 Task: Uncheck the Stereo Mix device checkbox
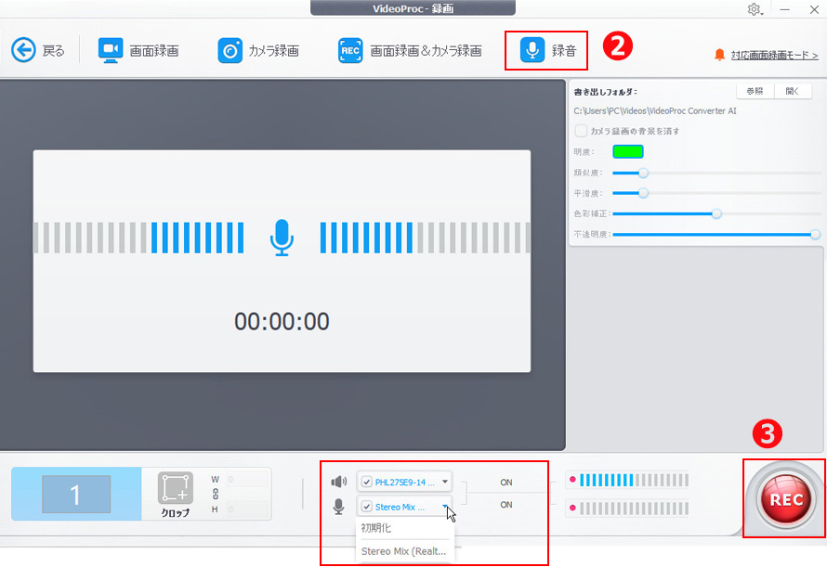368,506
